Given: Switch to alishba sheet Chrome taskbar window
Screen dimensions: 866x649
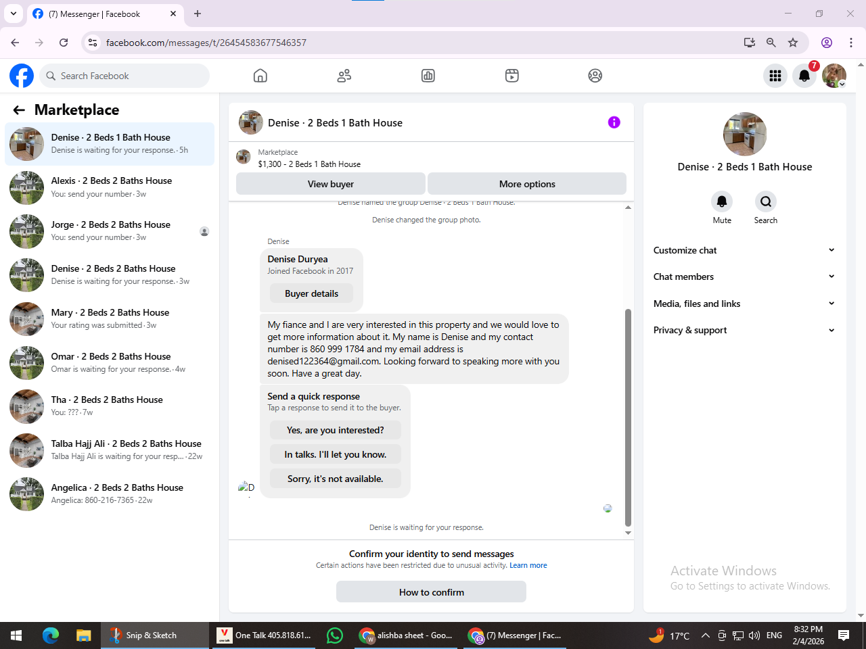Looking at the screenshot, I should [x=406, y=635].
